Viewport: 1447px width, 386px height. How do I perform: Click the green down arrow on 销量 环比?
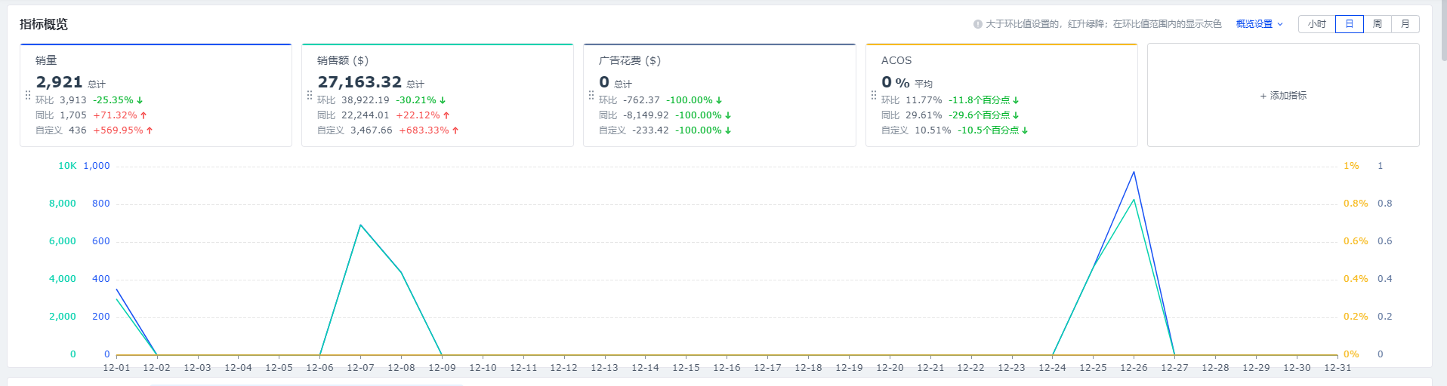140,100
